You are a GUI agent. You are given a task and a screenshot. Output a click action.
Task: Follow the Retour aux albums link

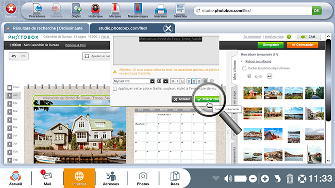point(258,61)
